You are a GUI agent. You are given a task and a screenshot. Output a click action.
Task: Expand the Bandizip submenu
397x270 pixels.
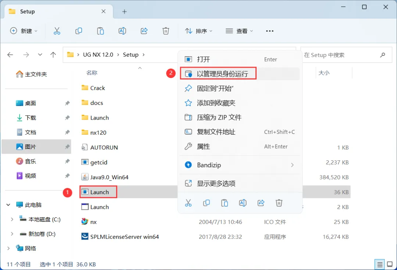pyautogui.click(x=292, y=165)
